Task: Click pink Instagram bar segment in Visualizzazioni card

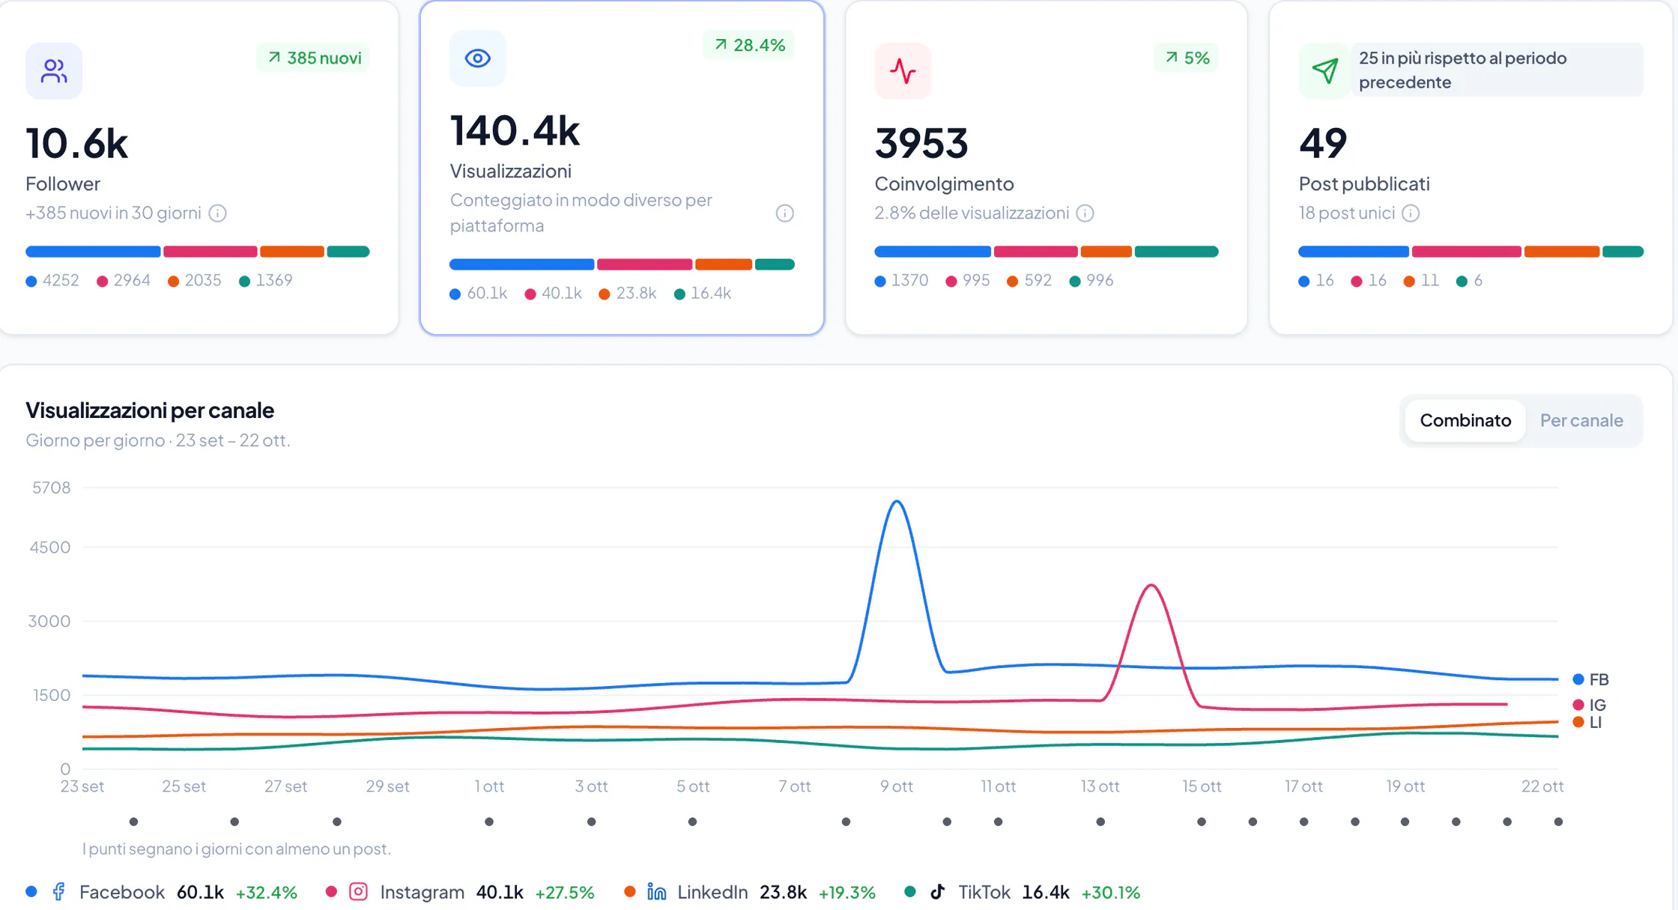Action: coord(644,264)
